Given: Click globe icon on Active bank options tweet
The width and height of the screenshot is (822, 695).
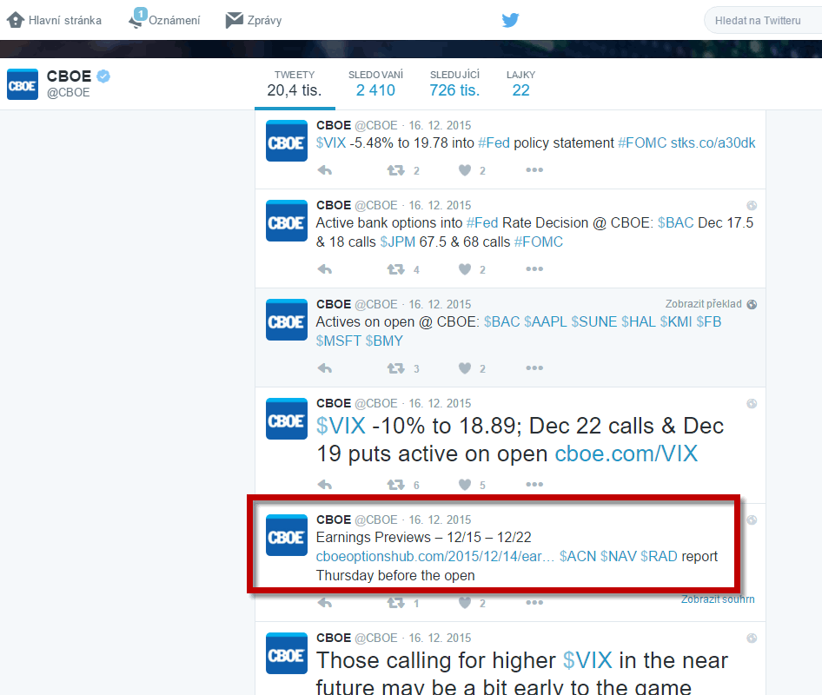Looking at the screenshot, I should tap(752, 206).
